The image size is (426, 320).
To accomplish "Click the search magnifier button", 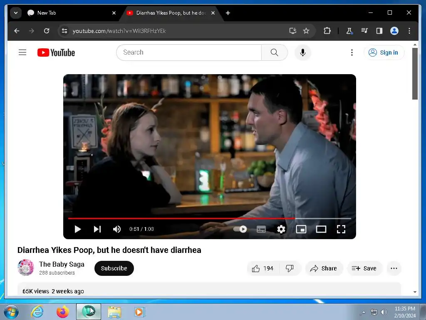I will point(275,52).
